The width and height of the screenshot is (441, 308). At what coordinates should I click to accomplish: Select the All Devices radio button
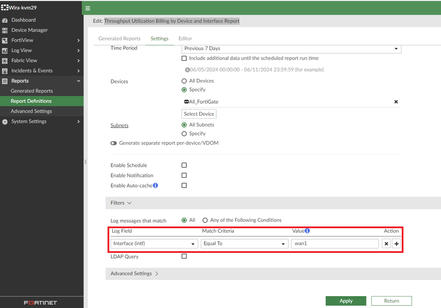coord(184,81)
